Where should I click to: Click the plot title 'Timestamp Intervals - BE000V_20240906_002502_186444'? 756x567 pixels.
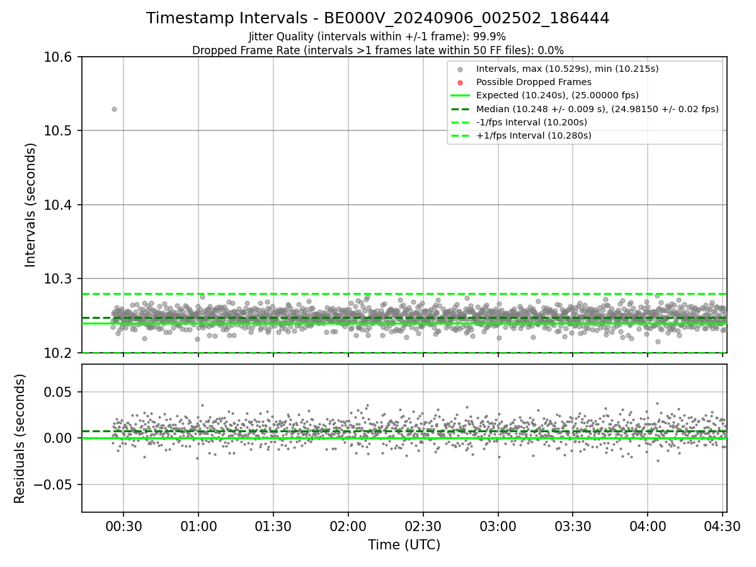(x=377, y=18)
